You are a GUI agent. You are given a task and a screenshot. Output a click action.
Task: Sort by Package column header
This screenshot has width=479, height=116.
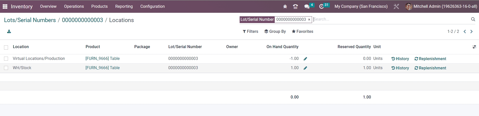point(142,47)
